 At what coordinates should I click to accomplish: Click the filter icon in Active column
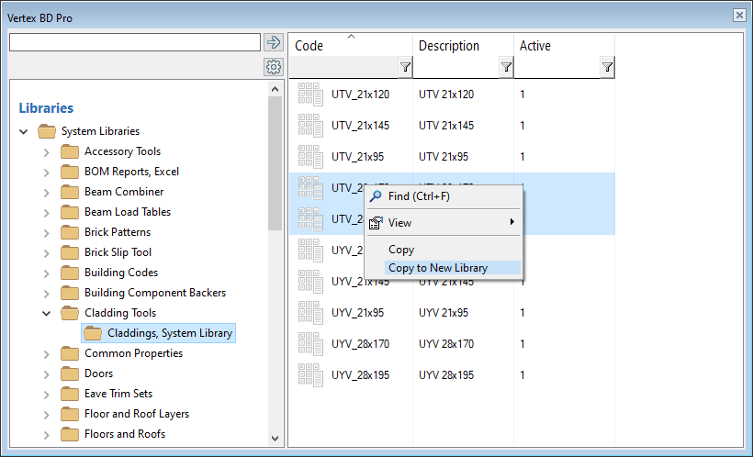point(607,67)
